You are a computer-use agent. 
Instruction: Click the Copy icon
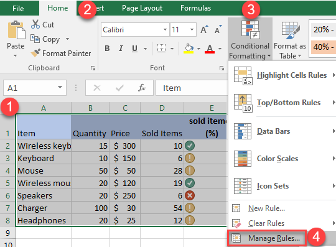[35, 39]
